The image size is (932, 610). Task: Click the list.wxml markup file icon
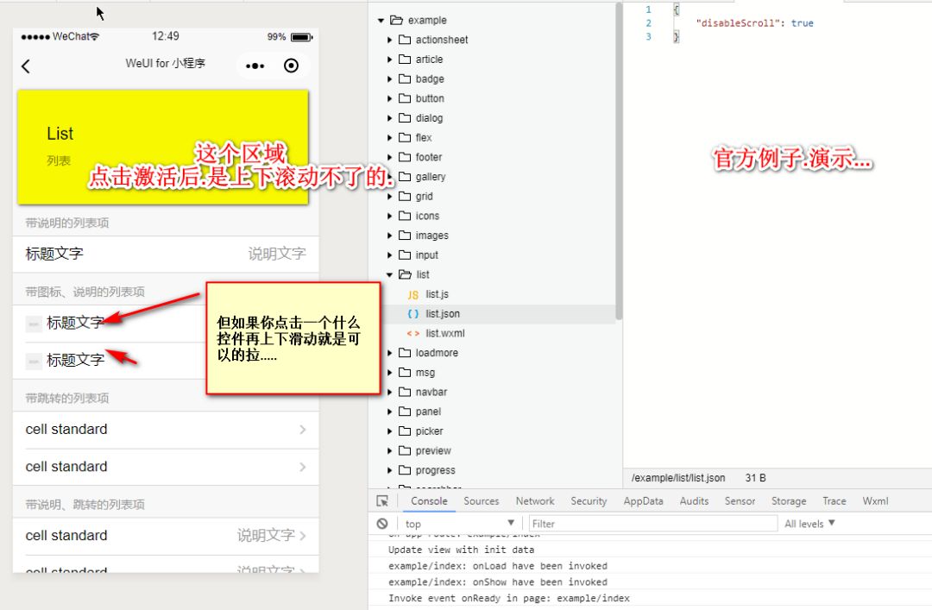click(413, 334)
